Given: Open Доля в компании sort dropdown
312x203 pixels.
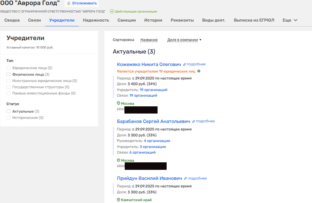Looking at the screenshot, I should click(184, 40).
